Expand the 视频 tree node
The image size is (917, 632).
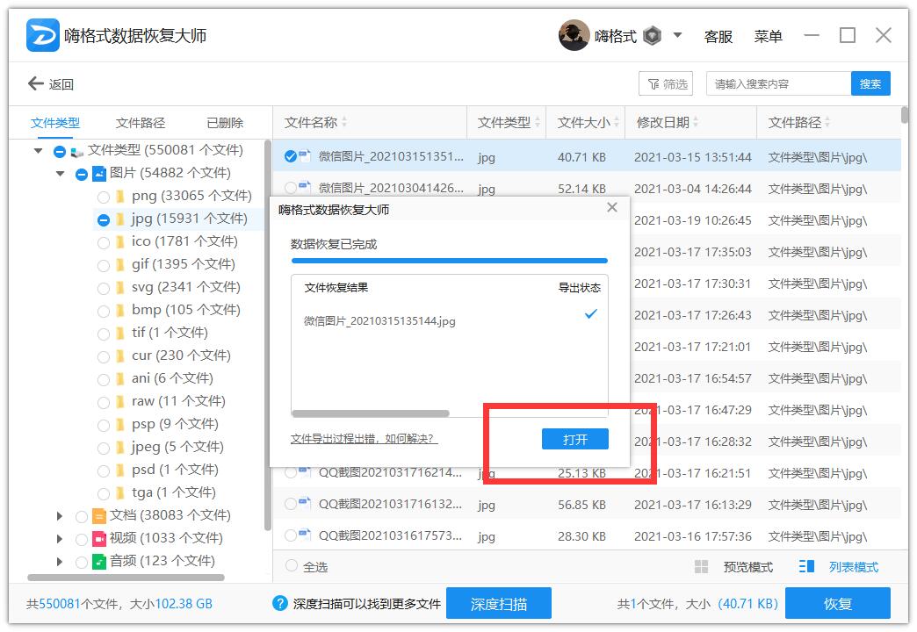59,538
